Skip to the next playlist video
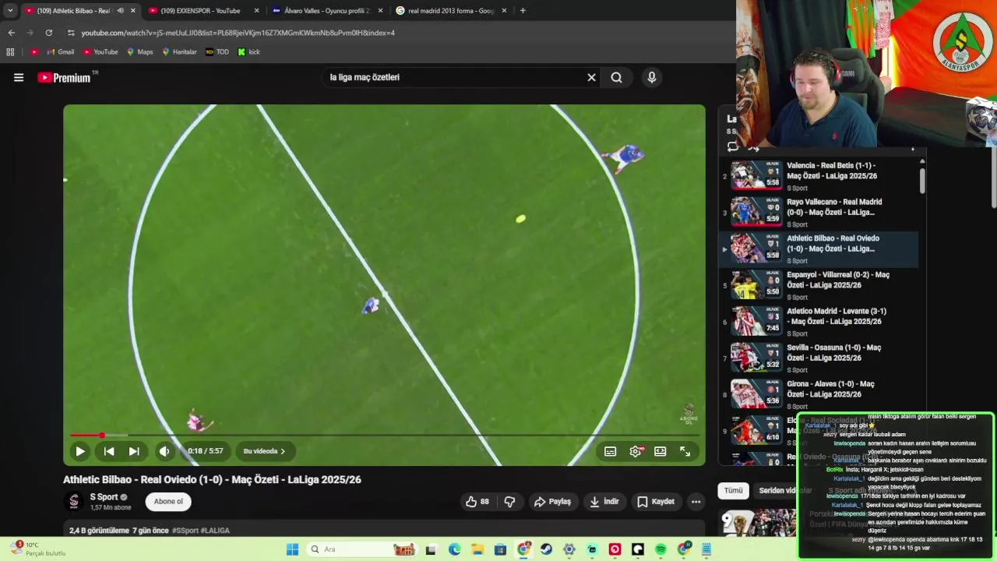997x561 pixels. point(134,451)
